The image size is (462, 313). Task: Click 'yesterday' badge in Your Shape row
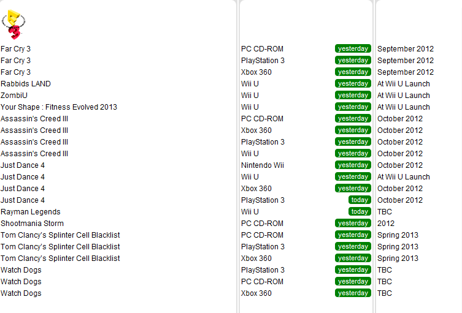point(353,107)
